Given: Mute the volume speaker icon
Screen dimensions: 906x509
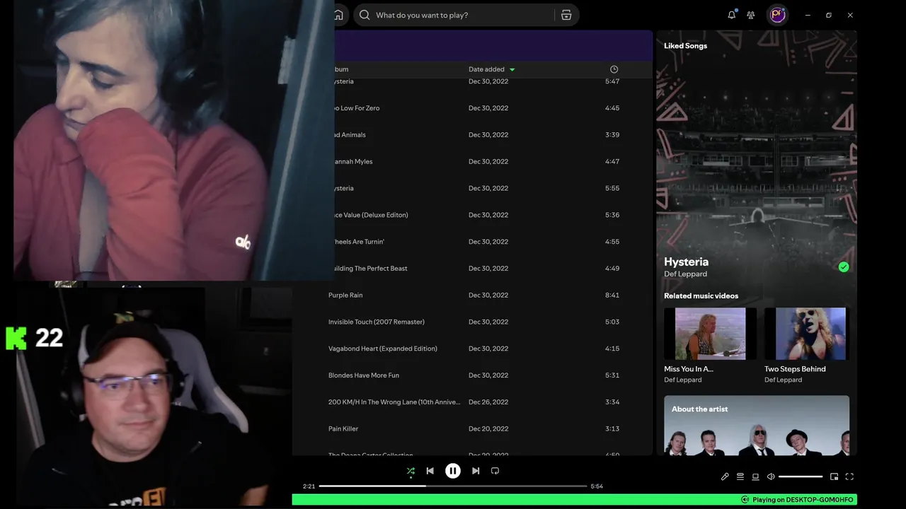Looking at the screenshot, I should [771, 476].
